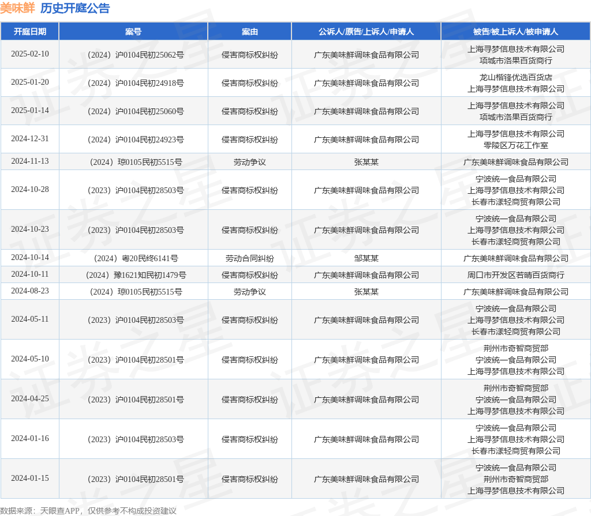Click the date 2024-01-15

click(x=30, y=479)
